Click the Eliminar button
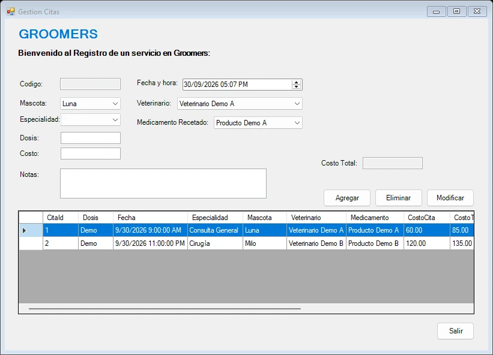The width and height of the screenshot is (493, 355). 398,198
